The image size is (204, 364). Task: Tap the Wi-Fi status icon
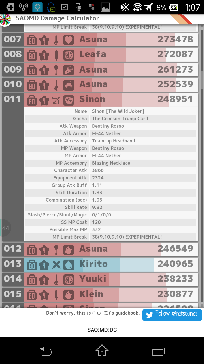coord(138,7)
